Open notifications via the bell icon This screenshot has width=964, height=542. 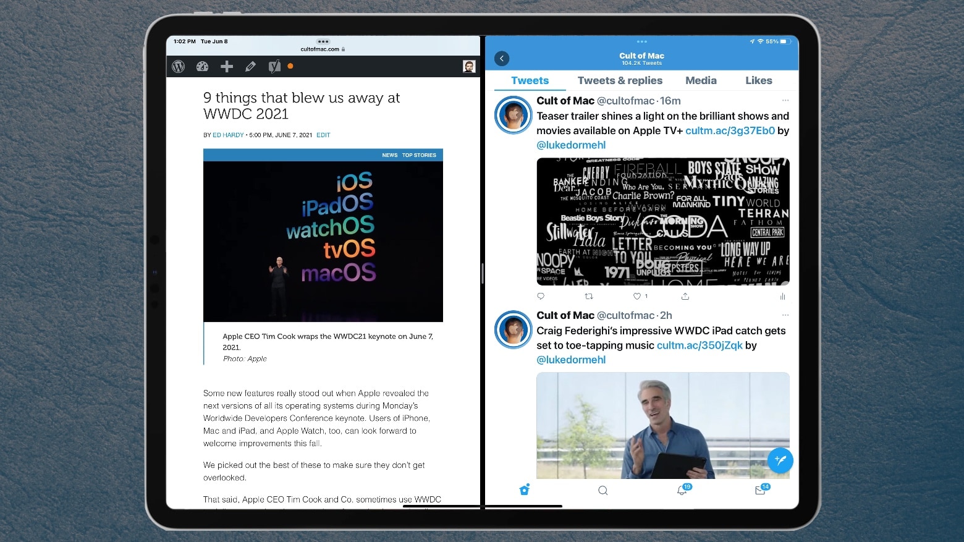tap(682, 489)
